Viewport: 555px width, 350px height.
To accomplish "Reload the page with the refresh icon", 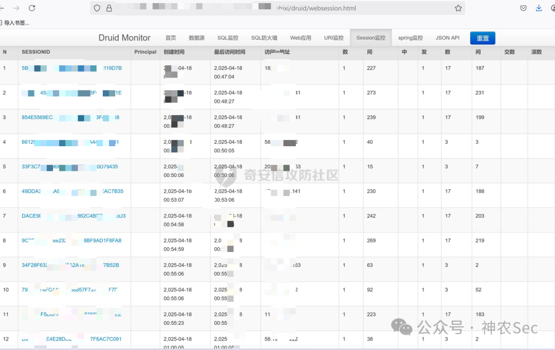I will [32, 8].
